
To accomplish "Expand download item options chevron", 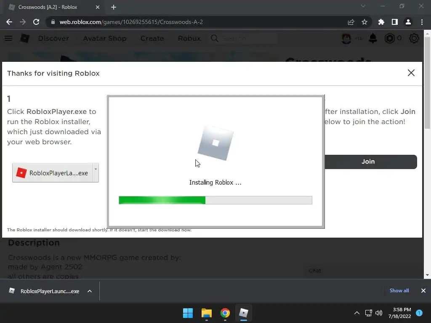I will [90, 291].
